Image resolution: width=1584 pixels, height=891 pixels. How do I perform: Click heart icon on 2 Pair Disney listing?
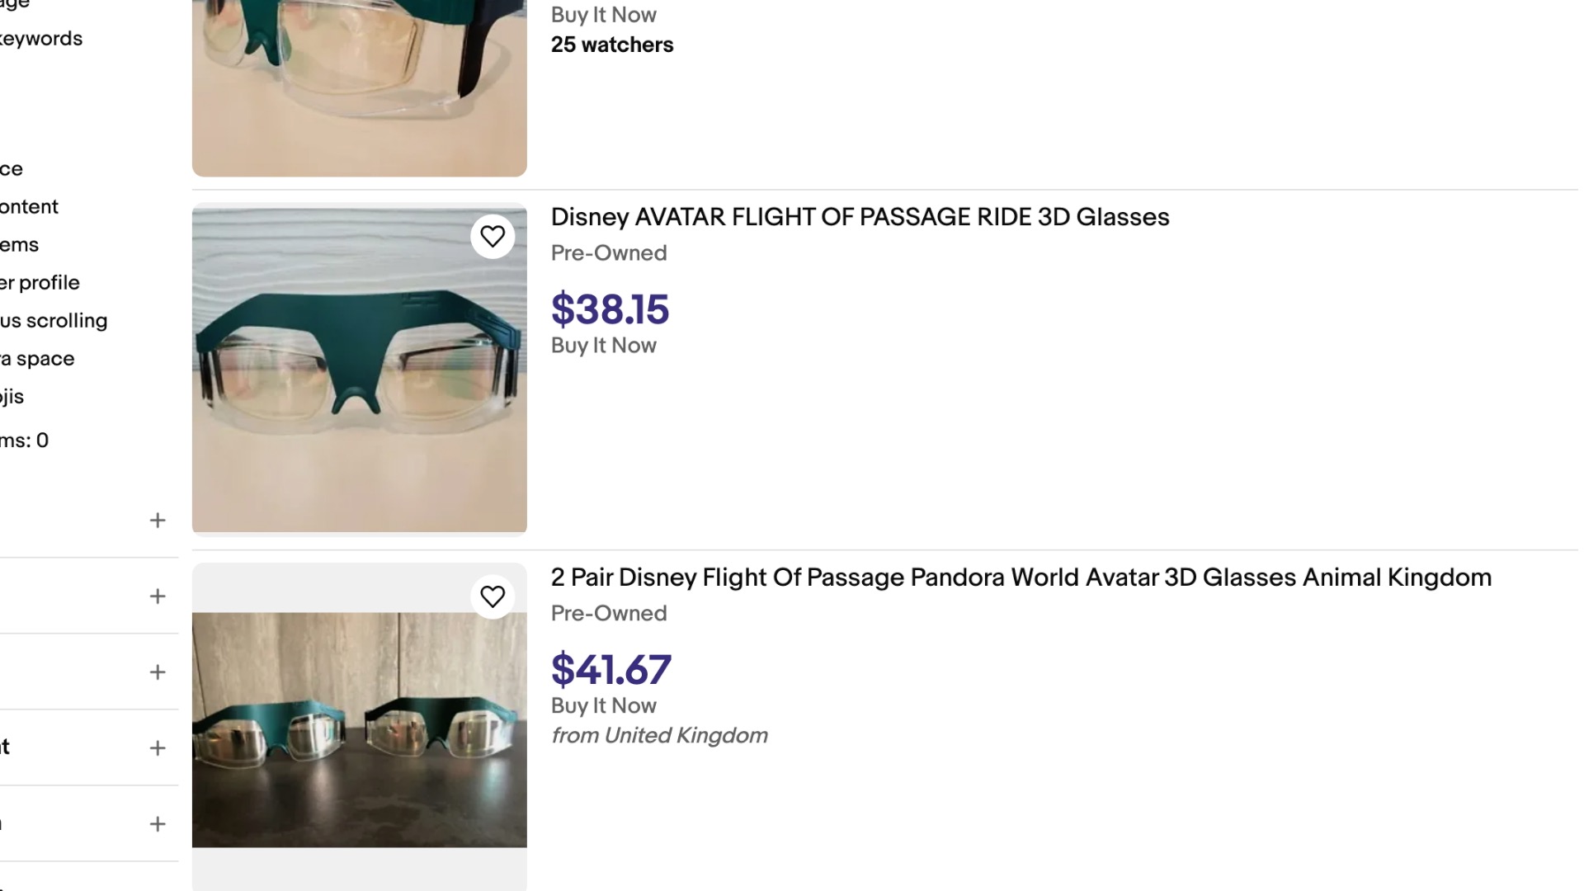coord(493,596)
